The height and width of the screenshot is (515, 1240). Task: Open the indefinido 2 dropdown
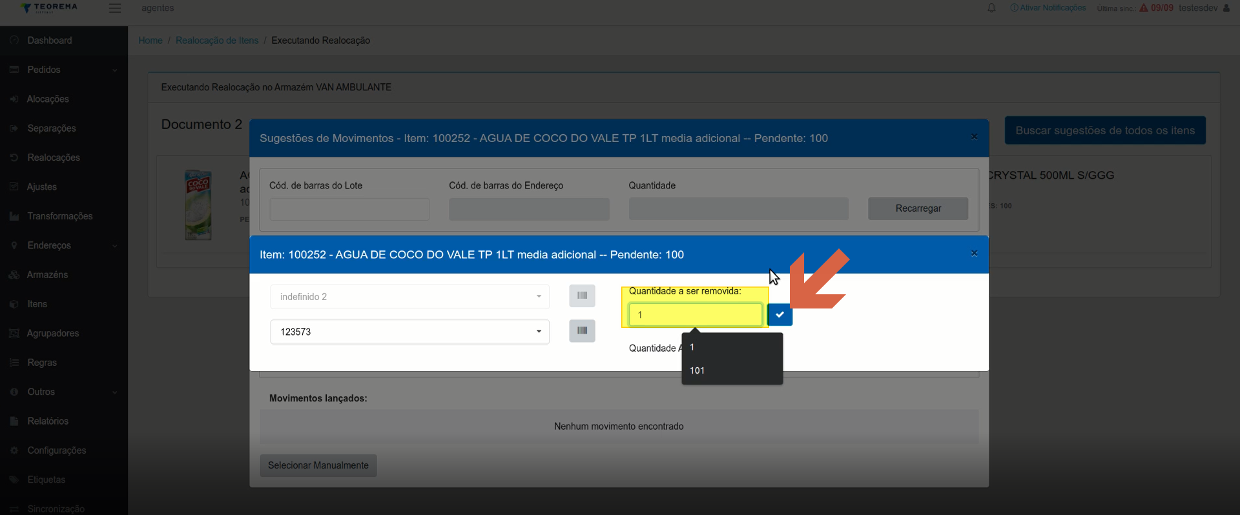click(409, 296)
